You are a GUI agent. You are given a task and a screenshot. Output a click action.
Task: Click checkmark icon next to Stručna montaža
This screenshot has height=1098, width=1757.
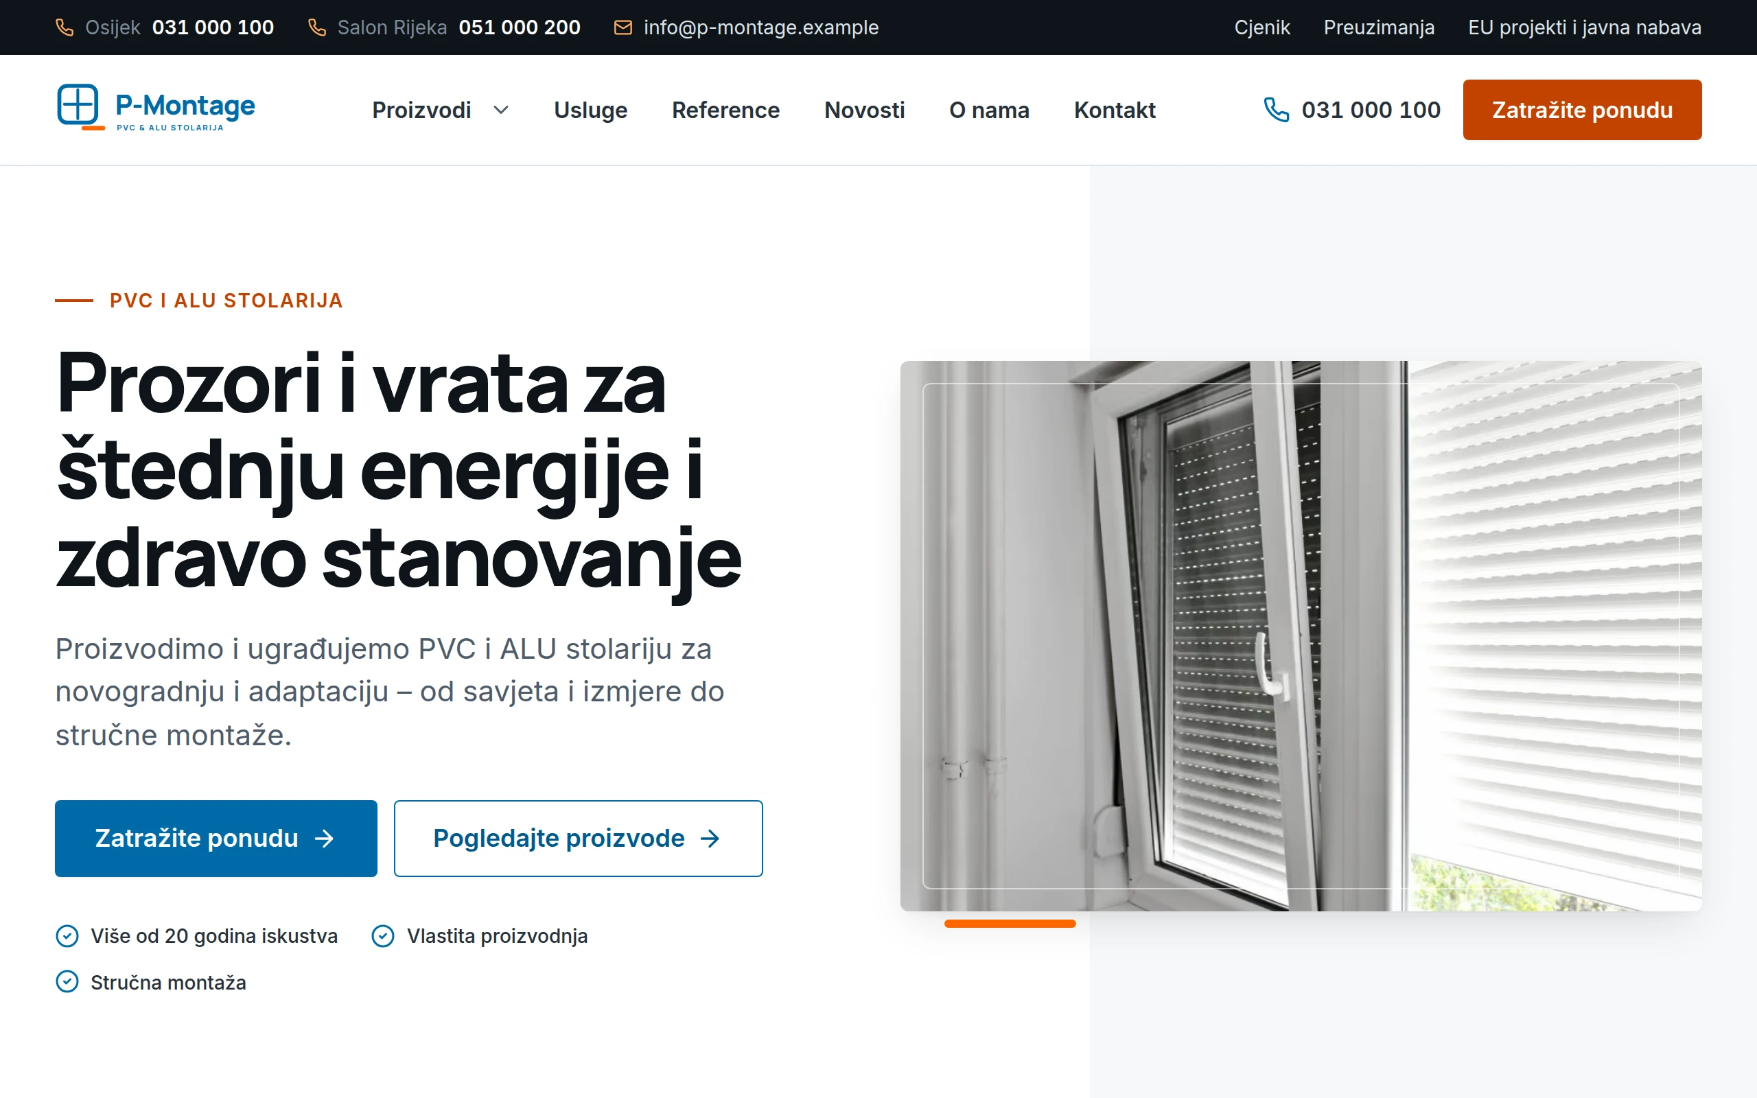(67, 982)
